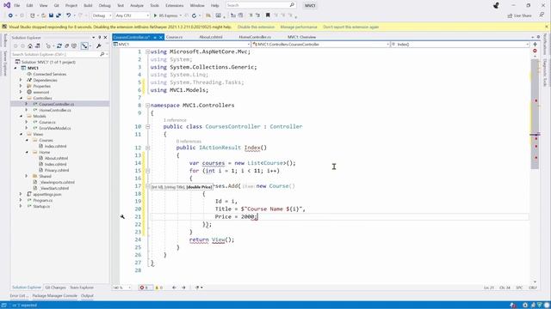This screenshot has width=551, height=309.
Task: Open the CoursesController type dropdown
Action: [321, 45]
